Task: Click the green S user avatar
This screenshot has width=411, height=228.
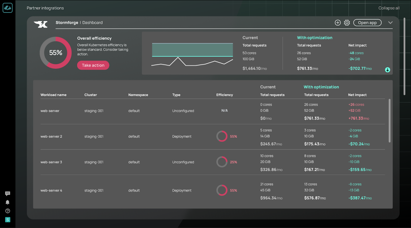Action: (7, 220)
